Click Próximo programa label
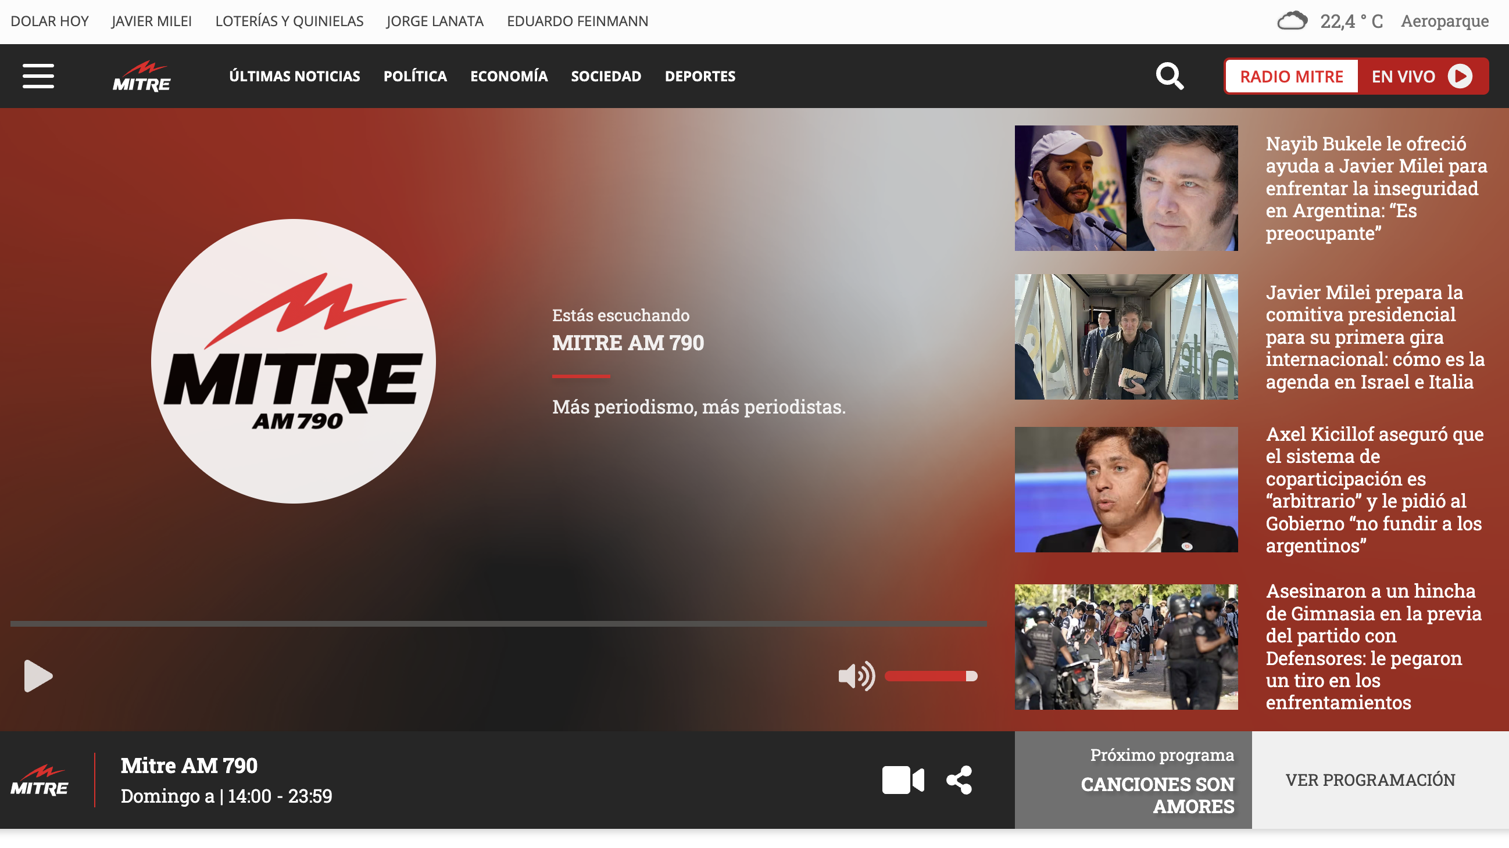1509x848 pixels. tap(1162, 754)
